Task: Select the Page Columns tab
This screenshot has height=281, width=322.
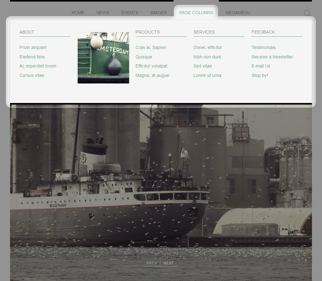Action: click(196, 13)
